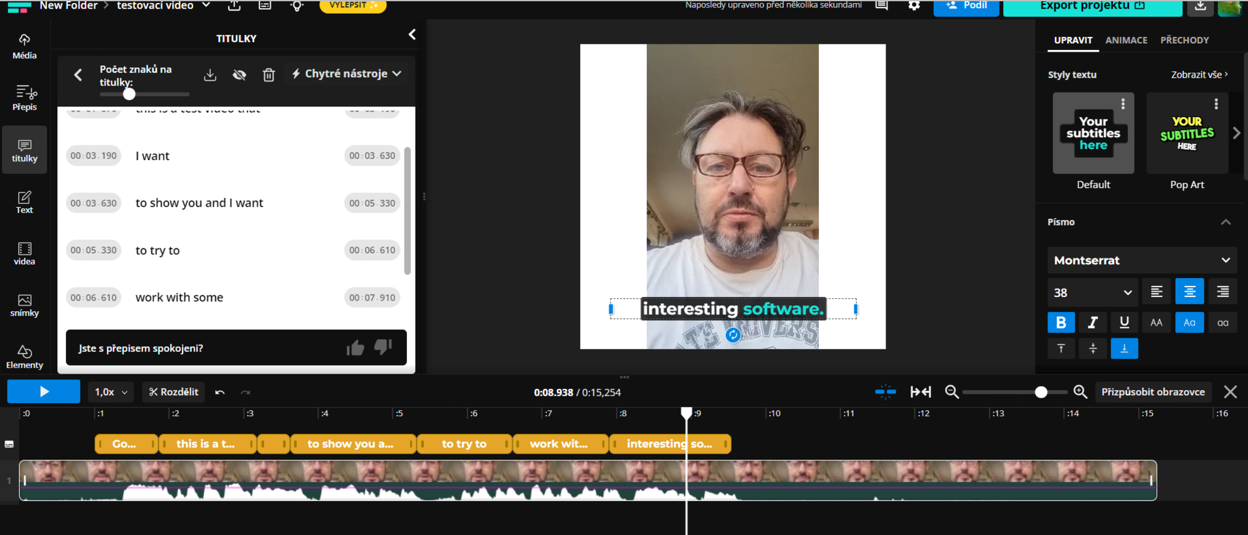The height and width of the screenshot is (535, 1248).
Task: Collapse the TITULKY panel with arrow
Action: 412,35
